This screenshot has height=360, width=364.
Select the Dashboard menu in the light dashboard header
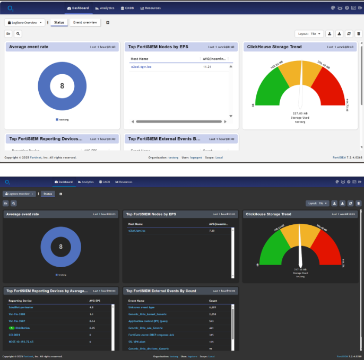(x=78, y=8)
